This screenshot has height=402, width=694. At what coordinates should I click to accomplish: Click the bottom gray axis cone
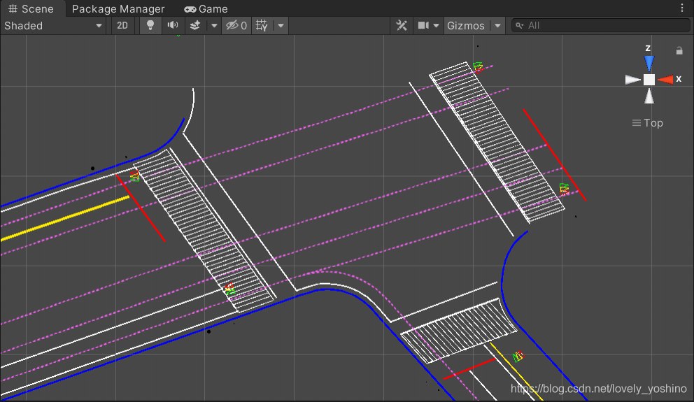point(649,96)
